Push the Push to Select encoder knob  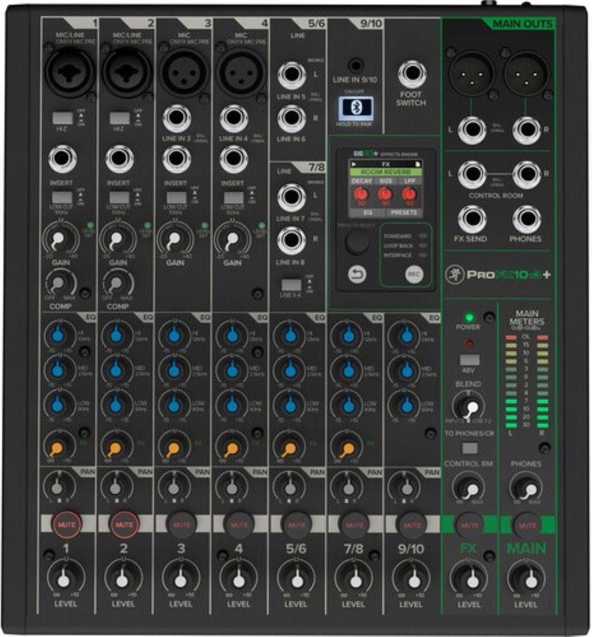point(357,242)
